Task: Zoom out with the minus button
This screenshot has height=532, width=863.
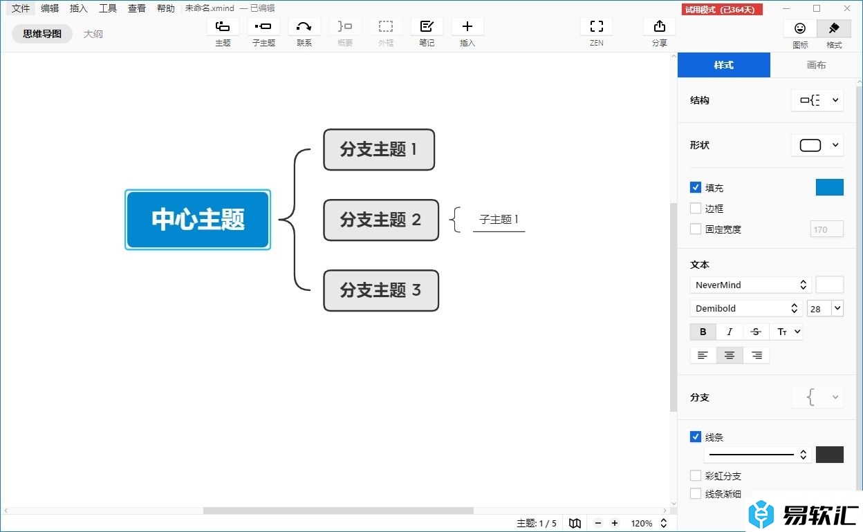Action: [598, 523]
